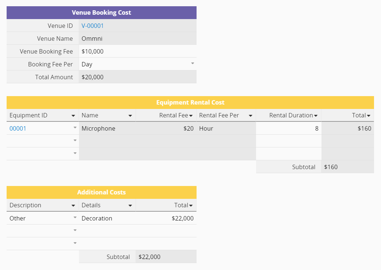The width and height of the screenshot is (381, 270).
Task: Edit the Venue Booking Fee $10,000 field
Action: pyautogui.click(x=137, y=51)
